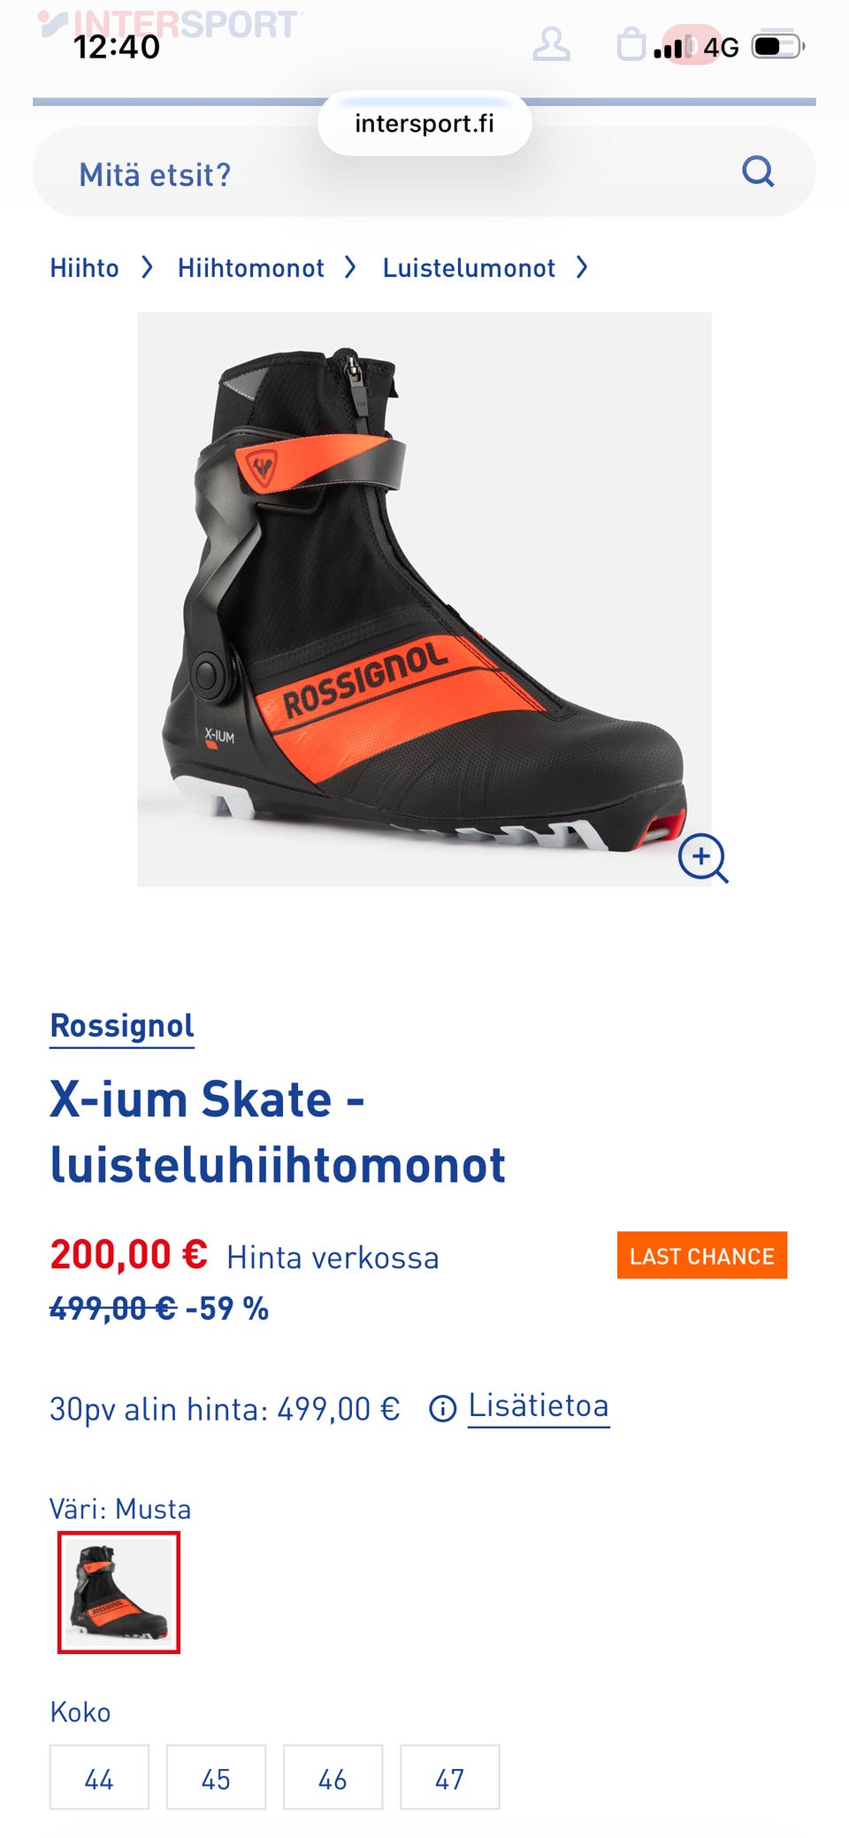Viewport: 849px width, 1838px height.
Task: Click the zoom-in magnifier on product image
Action: coord(703,858)
